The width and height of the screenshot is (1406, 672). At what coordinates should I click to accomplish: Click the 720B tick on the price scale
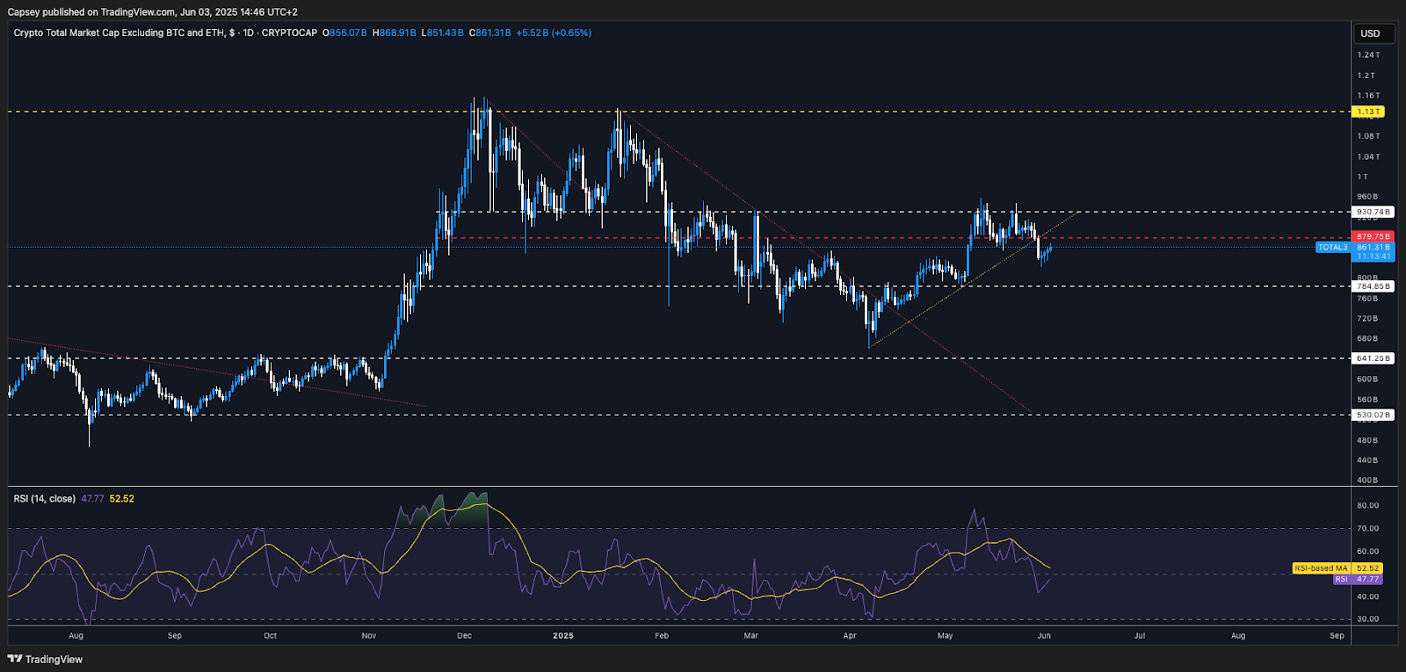[x=1367, y=319]
